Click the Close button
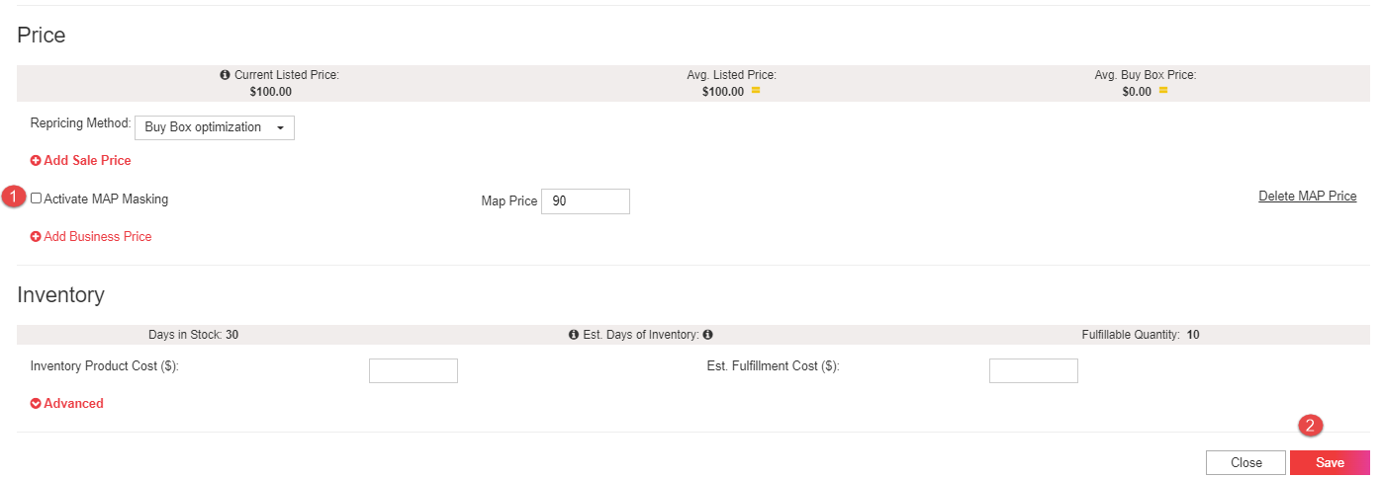The height and width of the screenshot is (478, 1383). 1245,463
